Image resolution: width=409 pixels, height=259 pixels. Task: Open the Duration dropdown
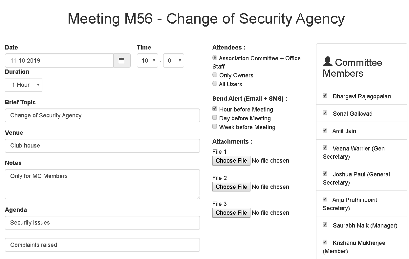pos(23,85)
